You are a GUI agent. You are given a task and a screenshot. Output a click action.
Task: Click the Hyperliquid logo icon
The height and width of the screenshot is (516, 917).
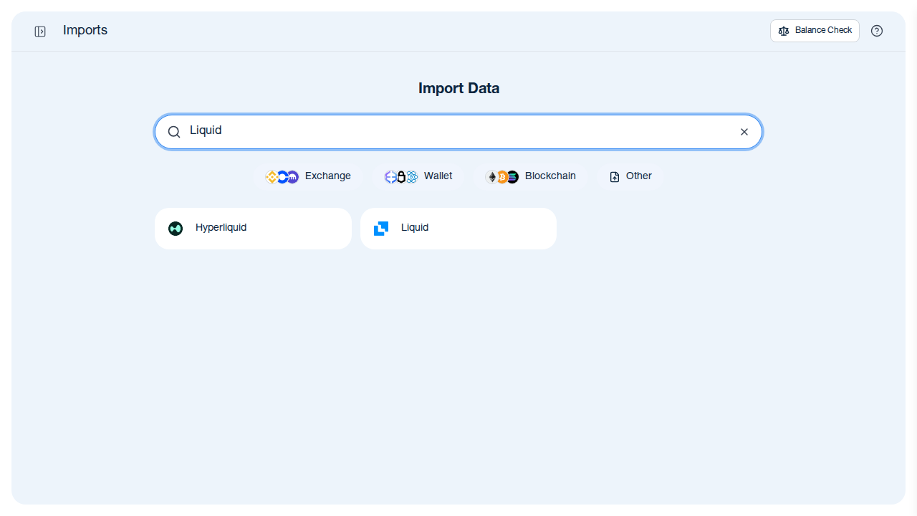pos(176,229)
